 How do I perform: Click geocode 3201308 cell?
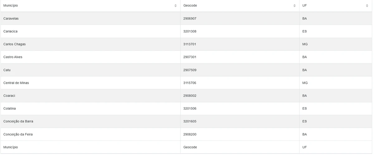tap(190, 31)
